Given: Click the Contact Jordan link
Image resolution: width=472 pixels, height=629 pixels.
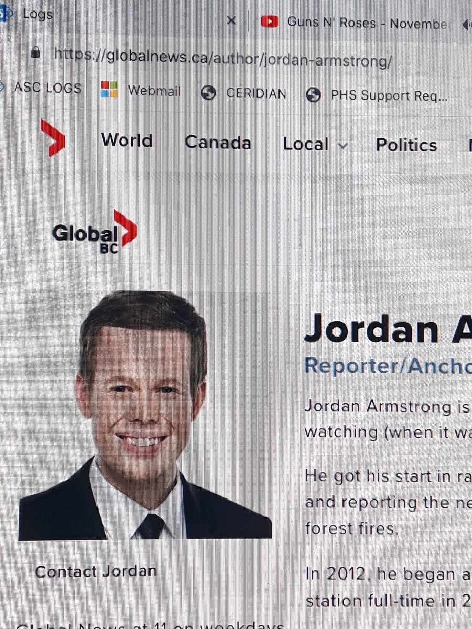Looking at the screenshot, I should [95, 571].
